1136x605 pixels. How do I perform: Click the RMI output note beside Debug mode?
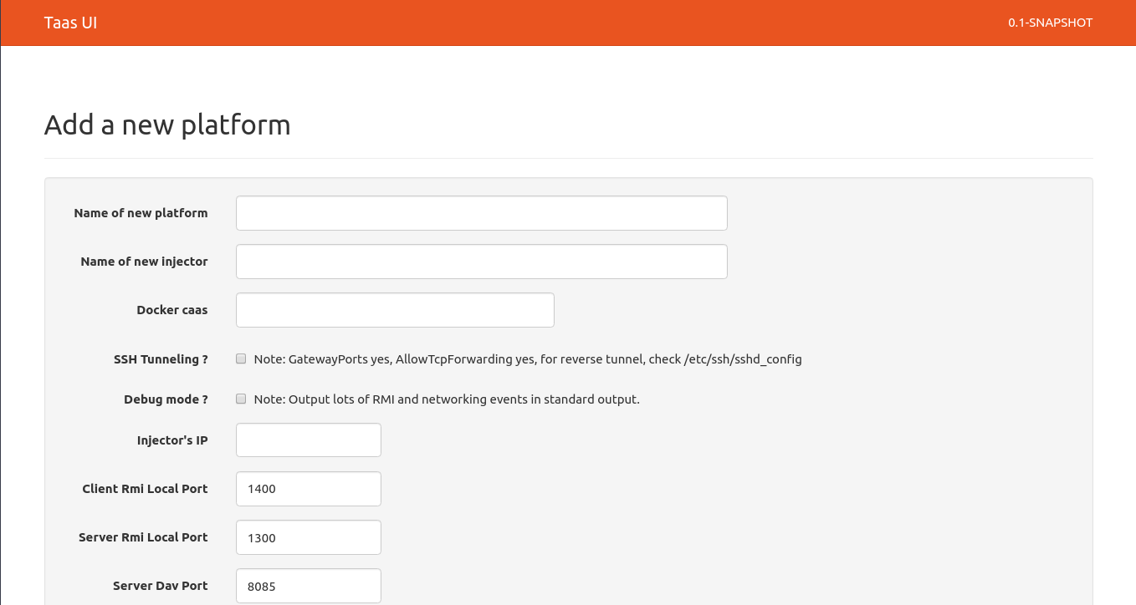[447, 399]
